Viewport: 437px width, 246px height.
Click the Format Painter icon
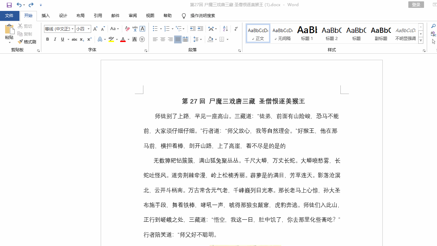pyautogui.click(x=20, y=42)
